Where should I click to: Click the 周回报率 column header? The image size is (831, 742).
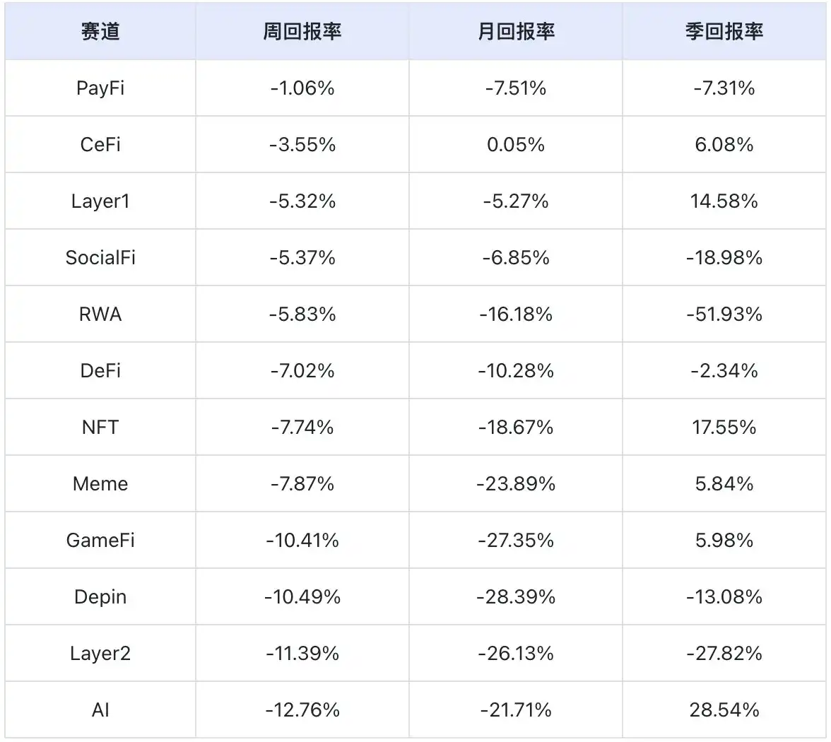pyautogui.click(x=302, y=31)
